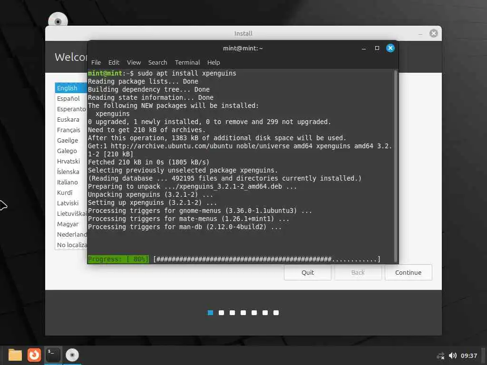Launch Firefox from the taskbar
This screenshot has height=365, width=487.
click(x=34, y=355)
